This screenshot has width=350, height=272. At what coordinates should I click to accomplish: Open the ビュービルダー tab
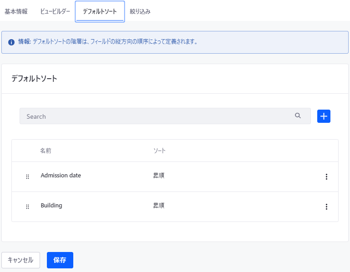coord(55,11)
